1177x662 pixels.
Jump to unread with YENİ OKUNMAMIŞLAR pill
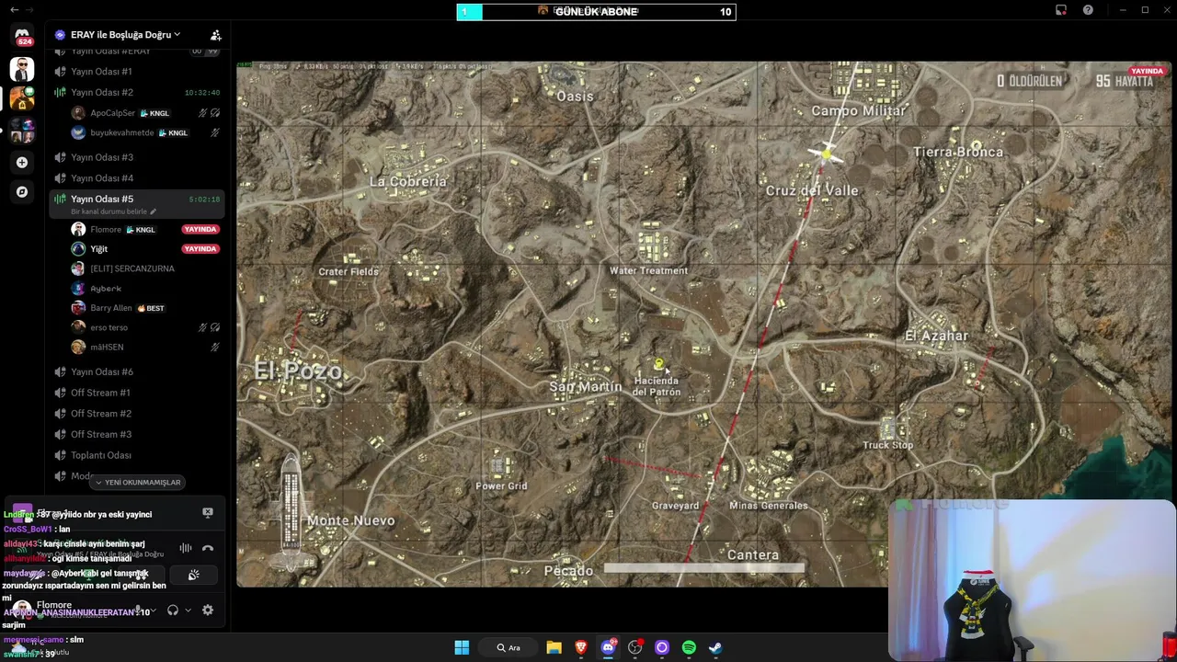click(x=138, y=482)
